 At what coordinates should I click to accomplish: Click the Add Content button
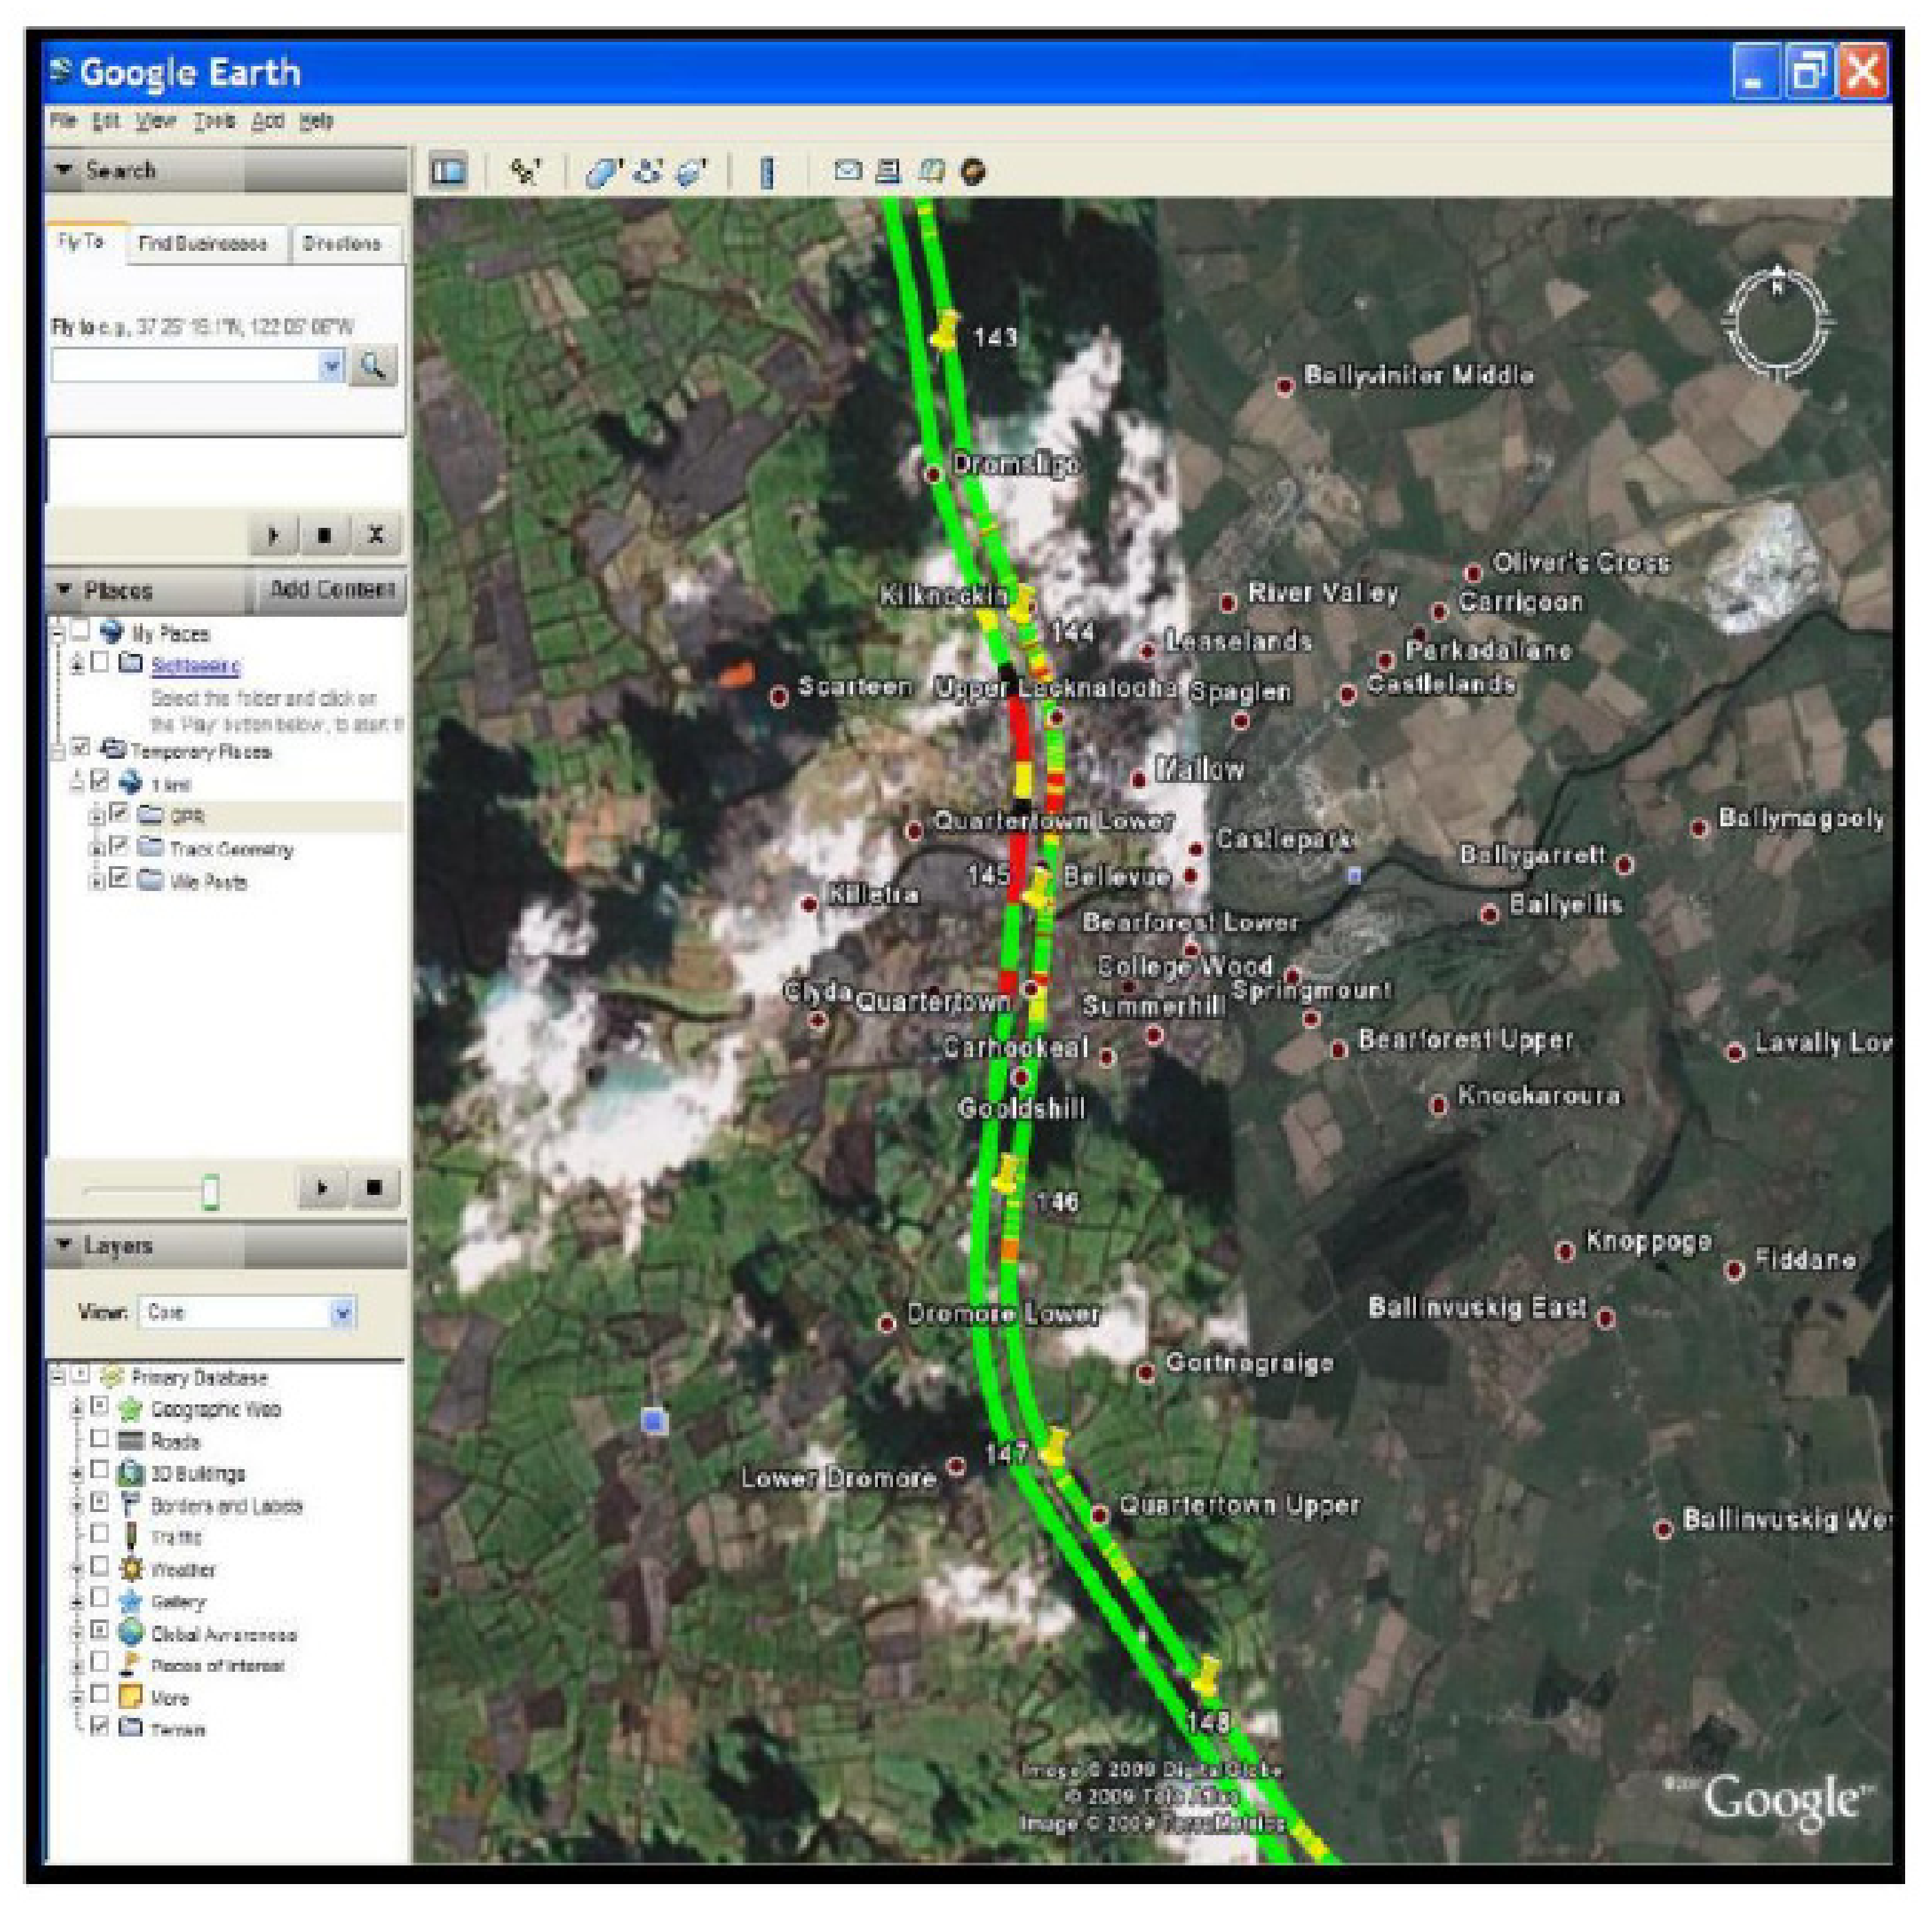pos(332,590)
